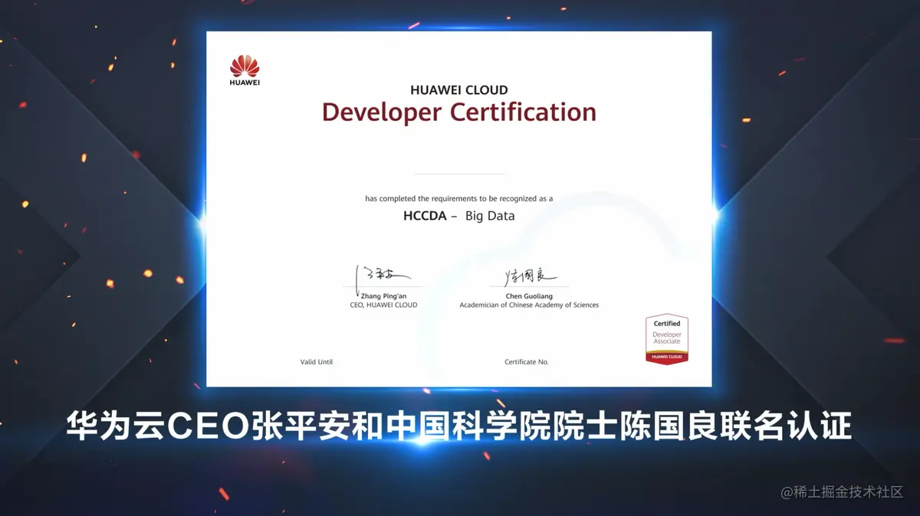Click the "Developer Certification" title
The image size is (920, 516).
(459, 112)
